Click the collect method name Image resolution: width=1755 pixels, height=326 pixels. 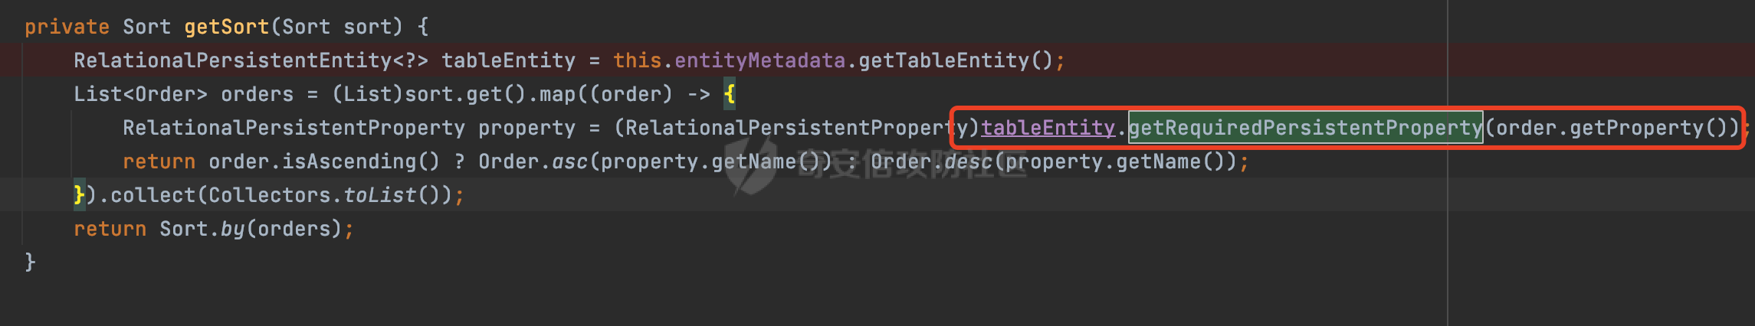click(153, 195)
